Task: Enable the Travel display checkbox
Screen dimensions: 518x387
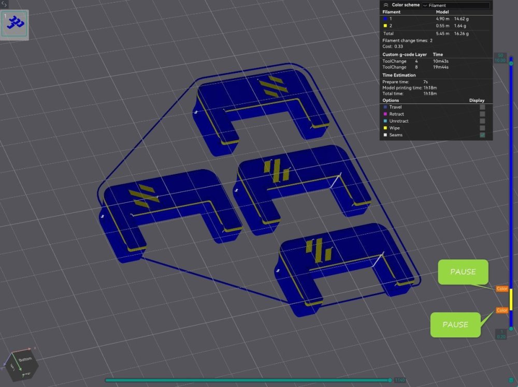Action: click(482, 107)
